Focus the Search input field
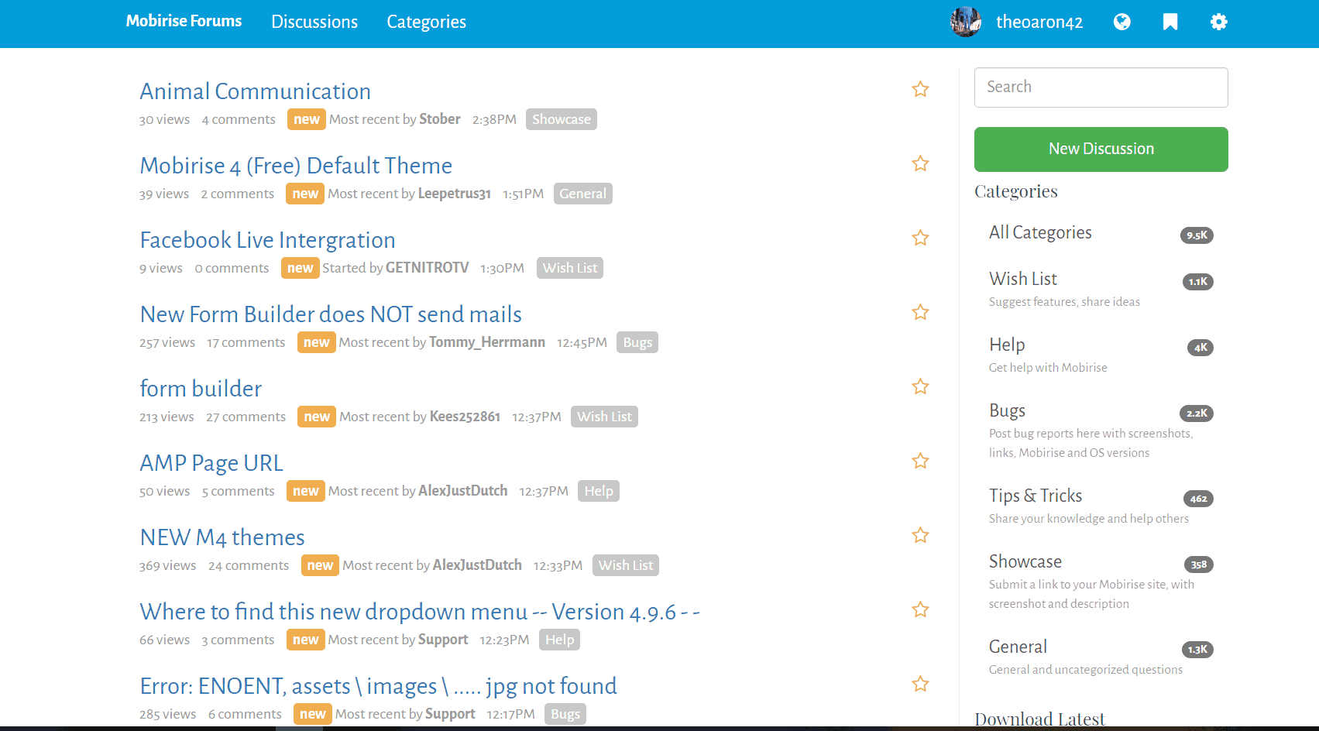 (1101, 88)
